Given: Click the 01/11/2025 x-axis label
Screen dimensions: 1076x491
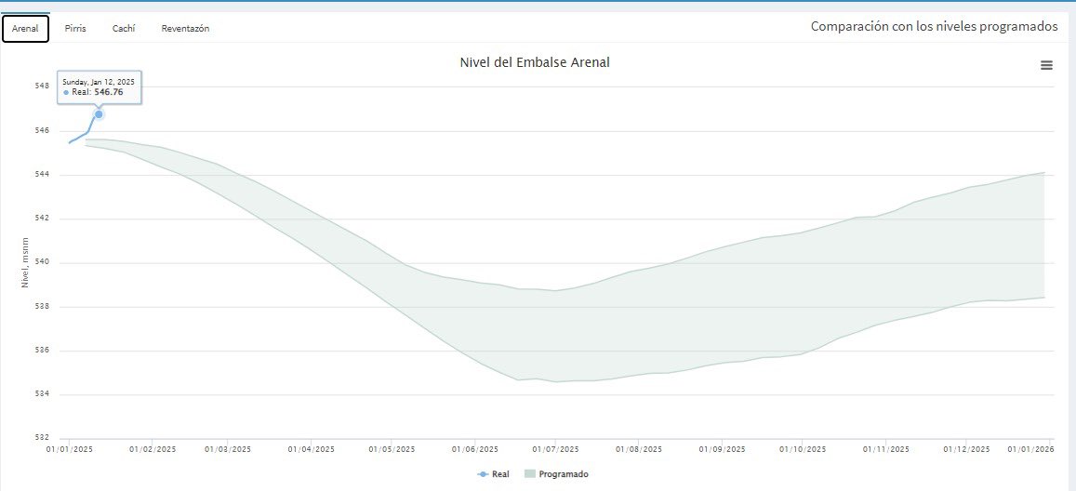Looking at the screenshot, I should [x=886, y=449].
